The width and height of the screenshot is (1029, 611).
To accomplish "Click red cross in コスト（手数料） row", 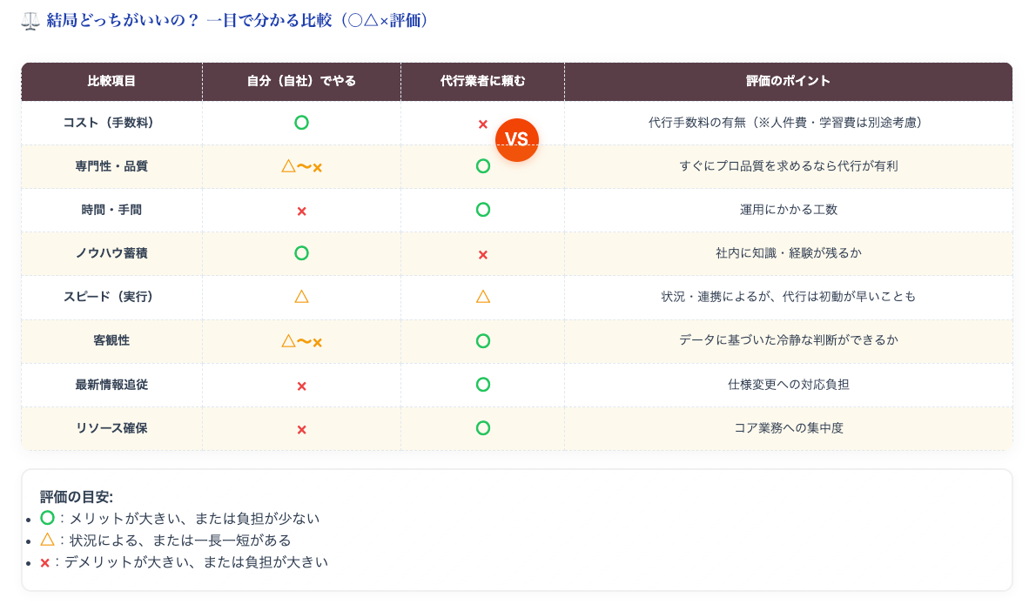I will pyautogui.click(x=482, y=124).
